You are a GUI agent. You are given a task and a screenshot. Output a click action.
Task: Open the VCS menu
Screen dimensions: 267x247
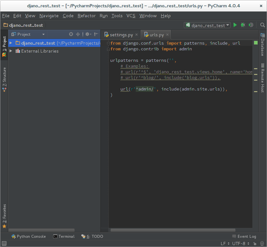click(131, 16)
